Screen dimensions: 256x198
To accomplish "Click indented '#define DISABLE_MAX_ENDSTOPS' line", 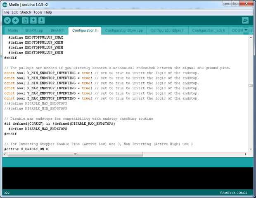I will (38, 129).
